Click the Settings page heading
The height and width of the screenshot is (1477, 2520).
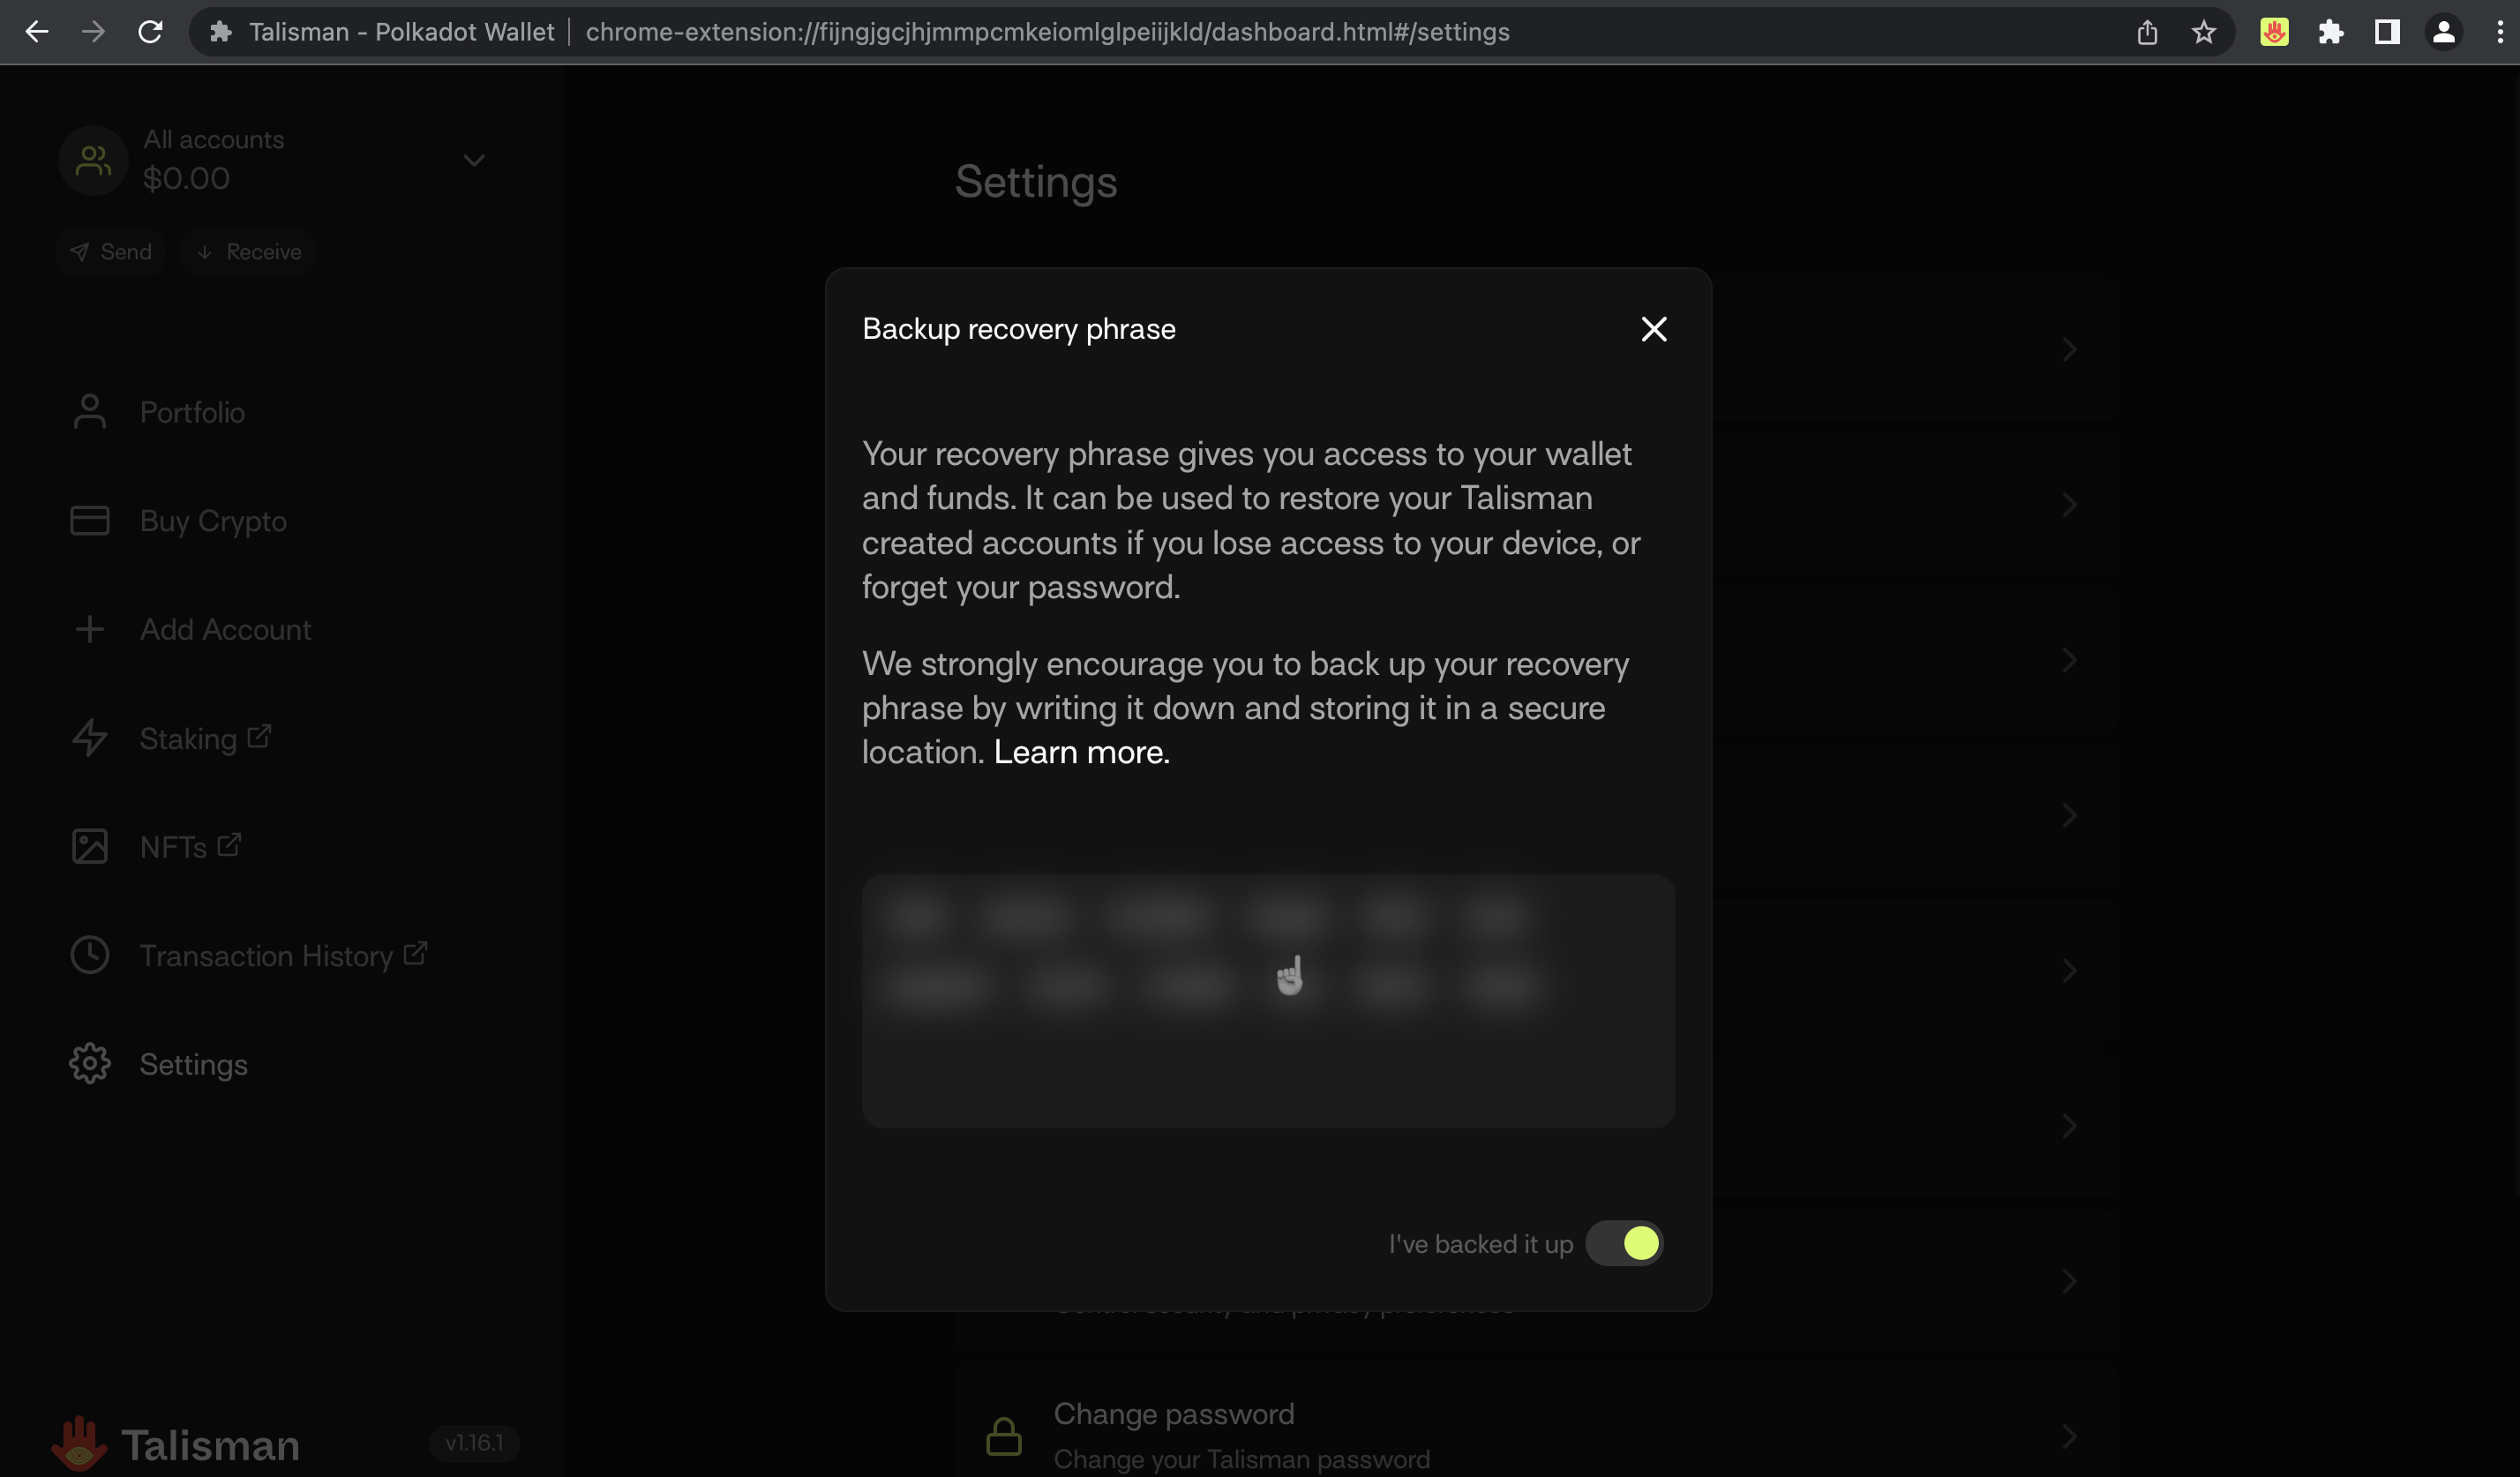click(x=1036, y=182)
